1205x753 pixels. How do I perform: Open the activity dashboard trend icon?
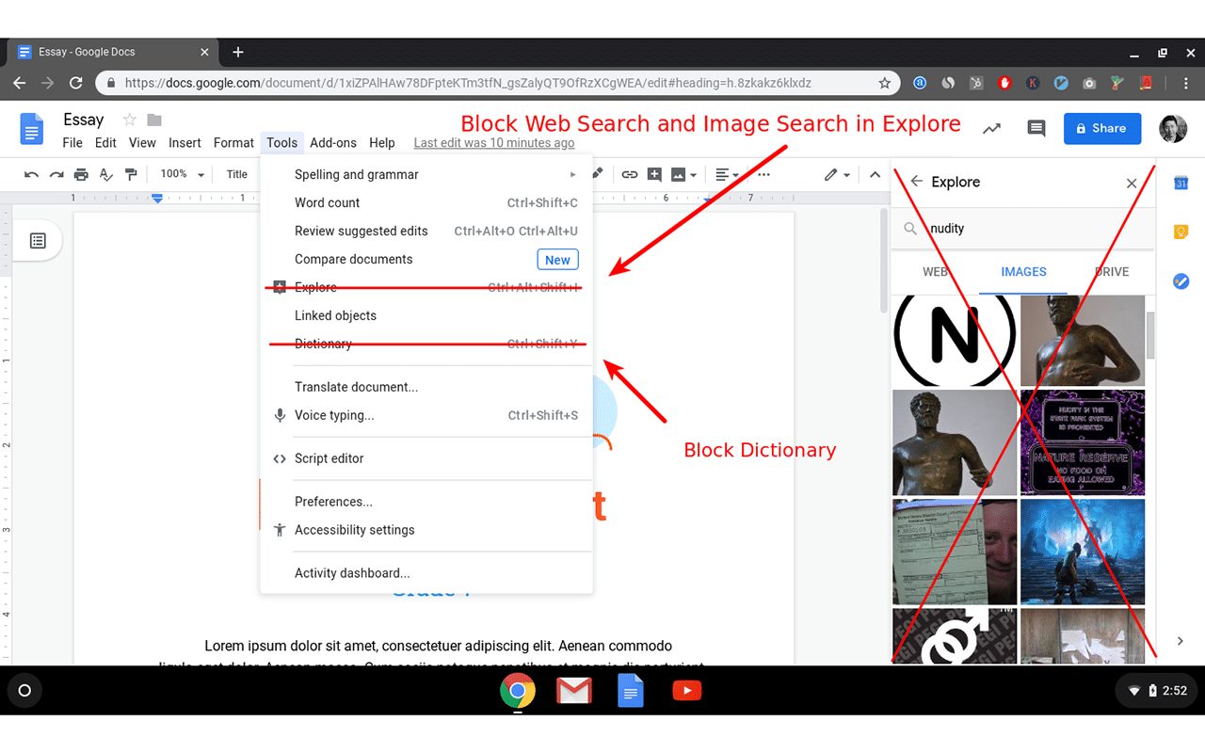tap(991, 129)
